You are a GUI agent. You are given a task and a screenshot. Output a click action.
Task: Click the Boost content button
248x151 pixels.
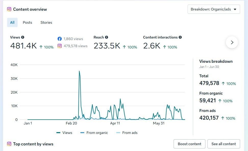click(189, 144)
